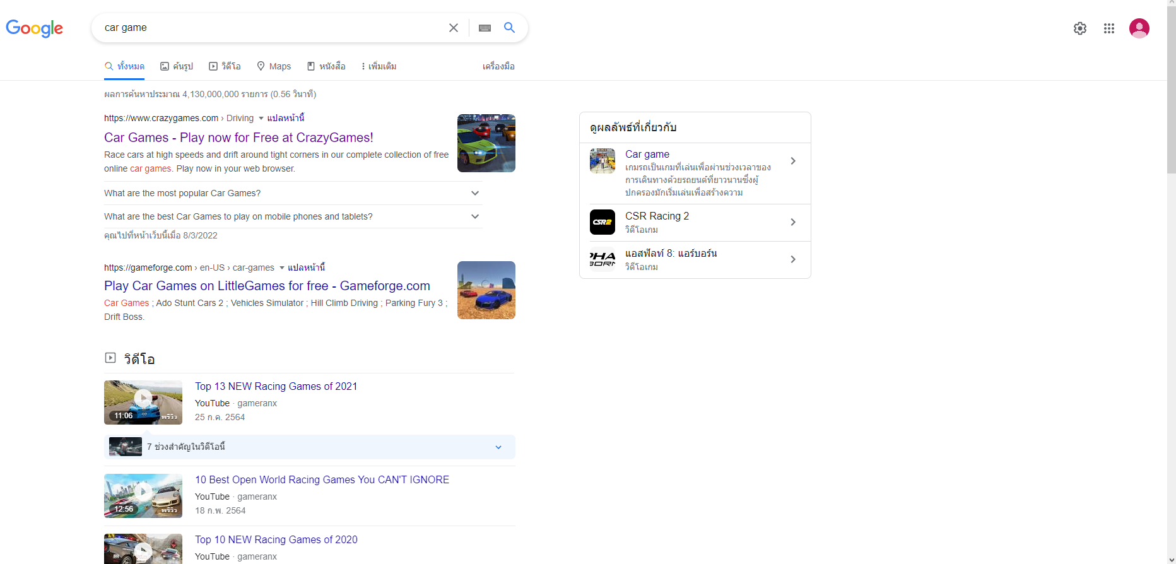Click the 'Car game' related result thumbnail
This screenshot has height=564, width=1176.
click(x=603, y=161)
